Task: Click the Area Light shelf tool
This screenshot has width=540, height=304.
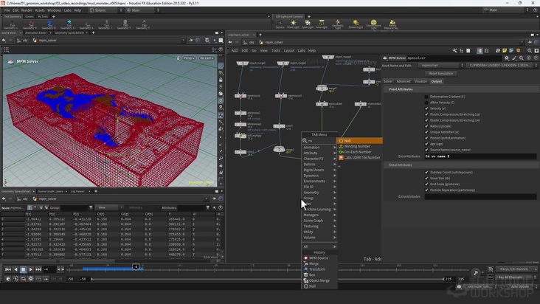Action: pos(321,24)
